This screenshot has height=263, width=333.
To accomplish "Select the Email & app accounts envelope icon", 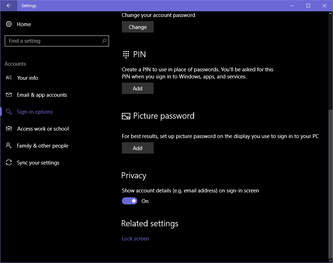I will coord(9,95).
